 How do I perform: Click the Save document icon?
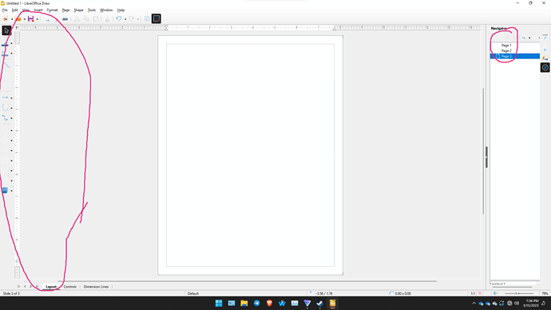coord(30,19)
